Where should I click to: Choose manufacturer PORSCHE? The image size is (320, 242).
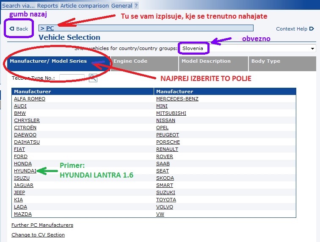[x=168, y=142]
